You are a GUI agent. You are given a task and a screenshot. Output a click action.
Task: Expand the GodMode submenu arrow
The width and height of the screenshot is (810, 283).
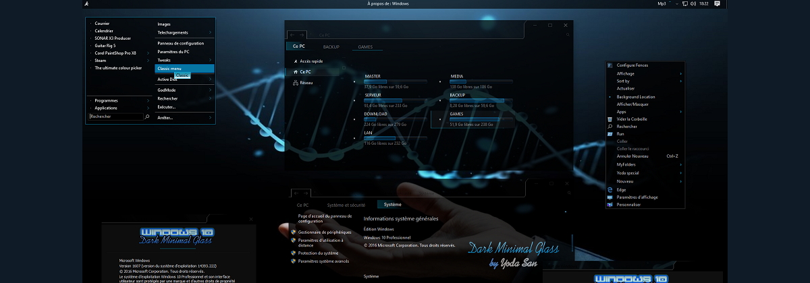[211, 90]
